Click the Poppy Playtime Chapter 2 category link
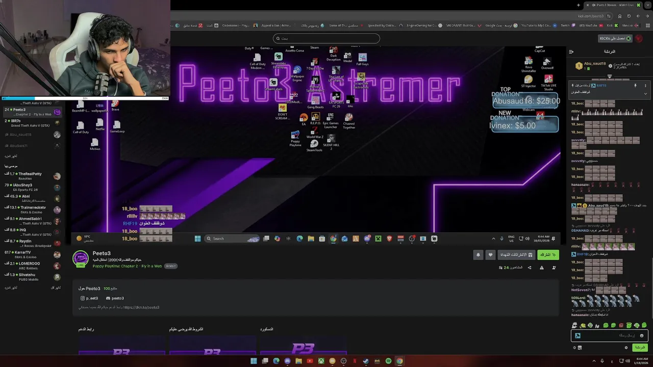The image size is (653, 367). pyautogui.click(x=127, y=266)
